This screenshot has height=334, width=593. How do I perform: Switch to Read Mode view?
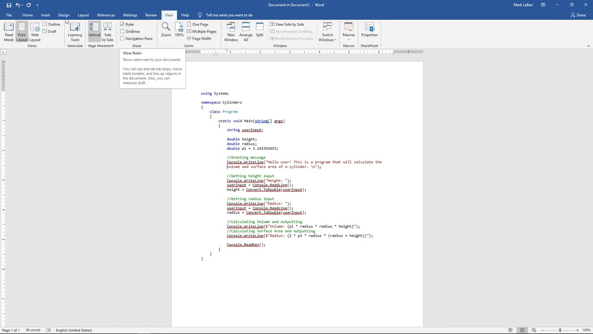[9, 32]
